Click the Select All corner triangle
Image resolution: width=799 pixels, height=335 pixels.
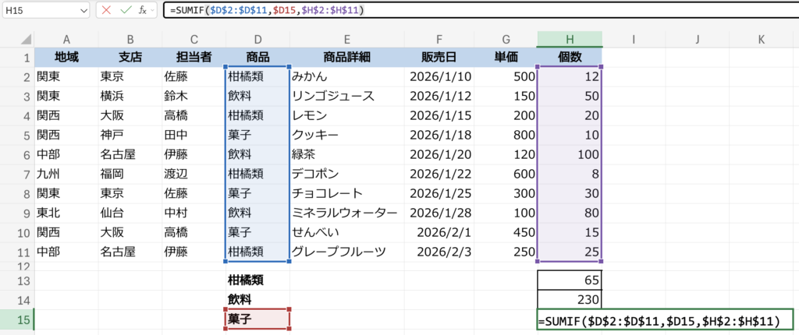pyautogui.click(x=17, y=39)
